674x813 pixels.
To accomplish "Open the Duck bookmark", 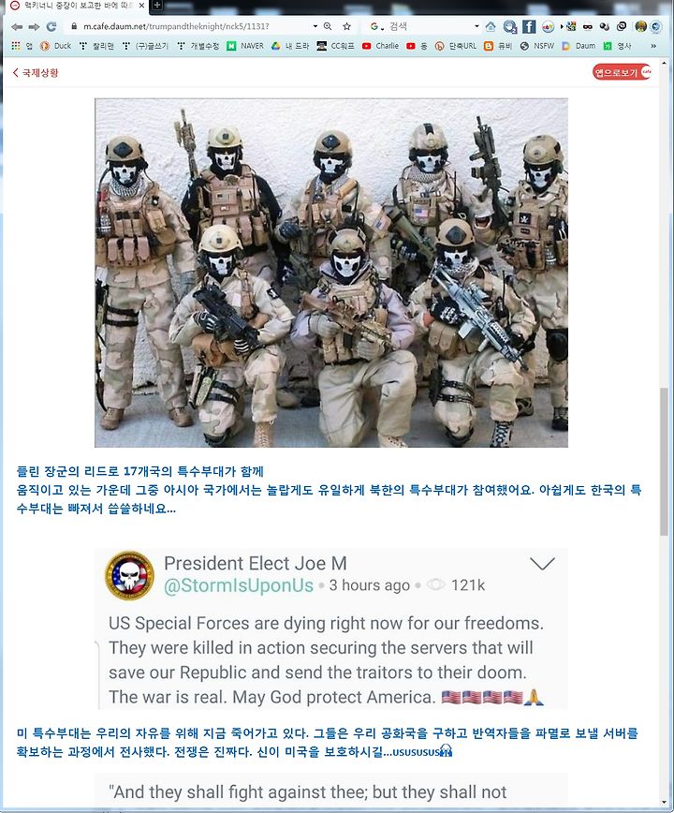I will 55,46.
